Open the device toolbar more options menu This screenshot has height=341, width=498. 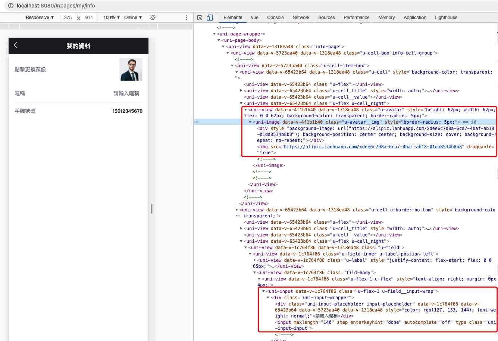[x=187, y=18]
